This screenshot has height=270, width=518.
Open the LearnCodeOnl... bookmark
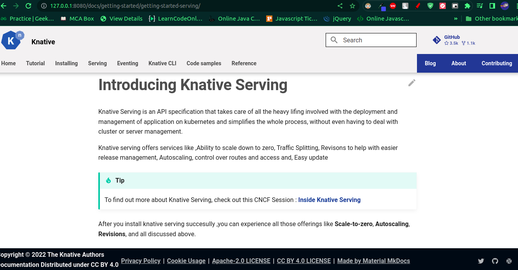coord(176,18)
